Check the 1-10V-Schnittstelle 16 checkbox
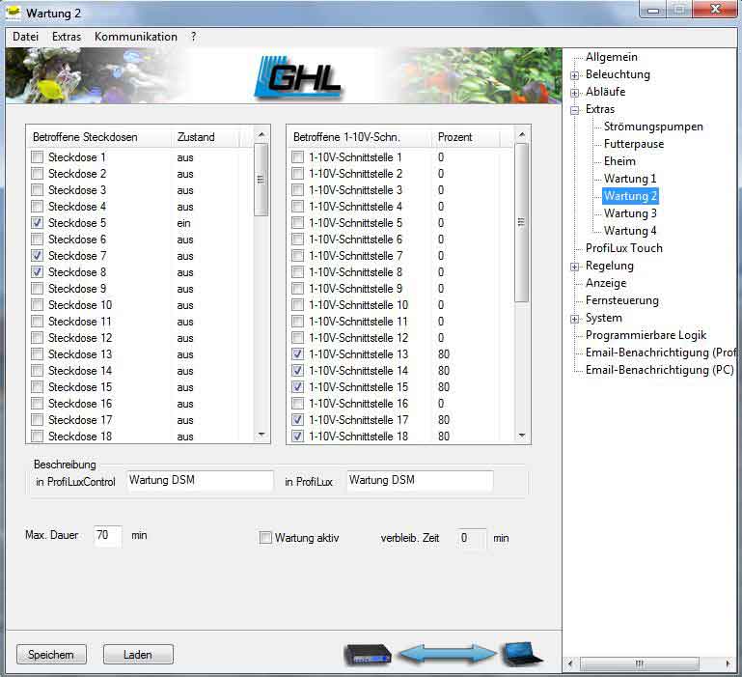 click(298, 404)
